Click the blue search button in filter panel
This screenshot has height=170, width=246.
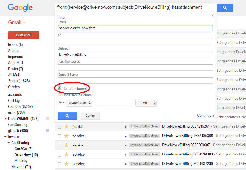pos(67,116)
